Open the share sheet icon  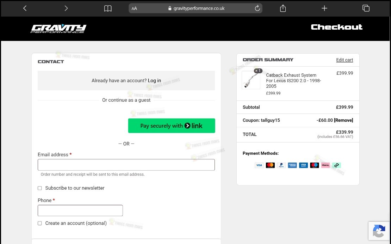pos(283,8)
